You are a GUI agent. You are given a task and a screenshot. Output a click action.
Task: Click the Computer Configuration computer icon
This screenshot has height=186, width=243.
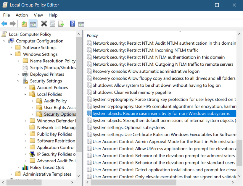coord(11,41)
